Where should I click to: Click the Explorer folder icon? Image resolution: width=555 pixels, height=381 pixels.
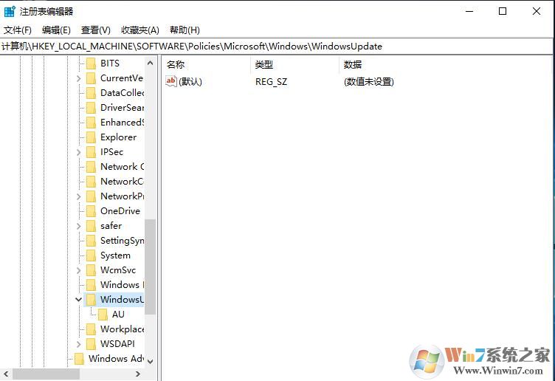(x=91, y=137)
